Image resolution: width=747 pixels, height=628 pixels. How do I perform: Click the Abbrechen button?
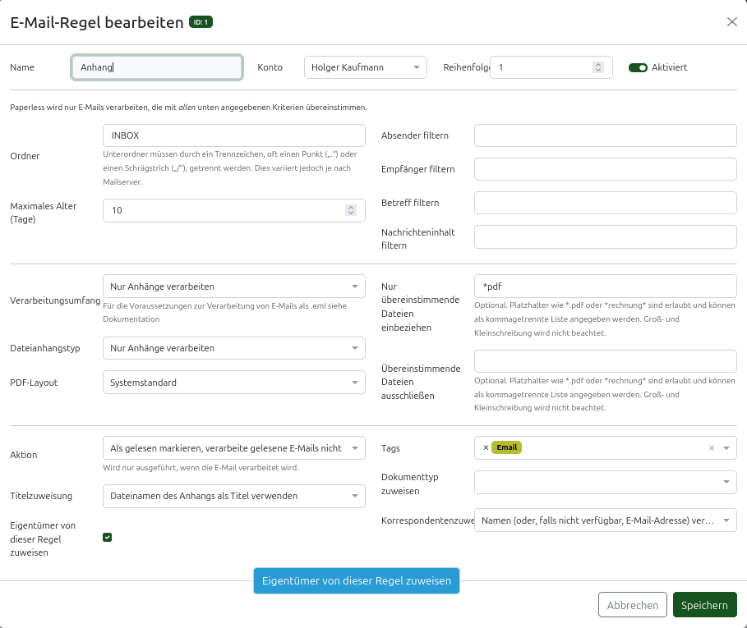632,605
